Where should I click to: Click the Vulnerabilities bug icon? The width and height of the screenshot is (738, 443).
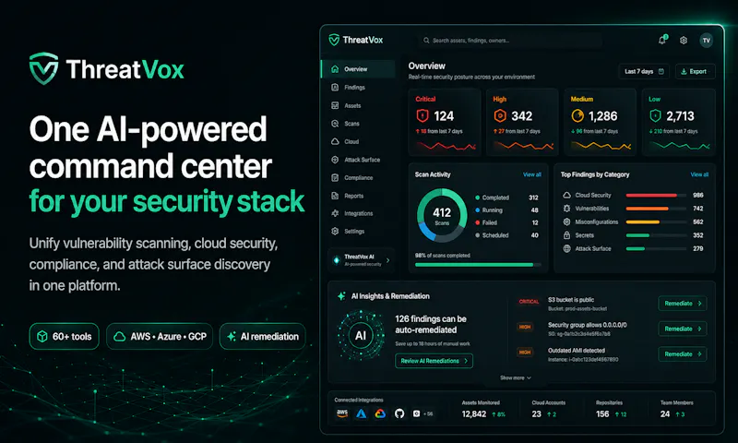point(566,208)
